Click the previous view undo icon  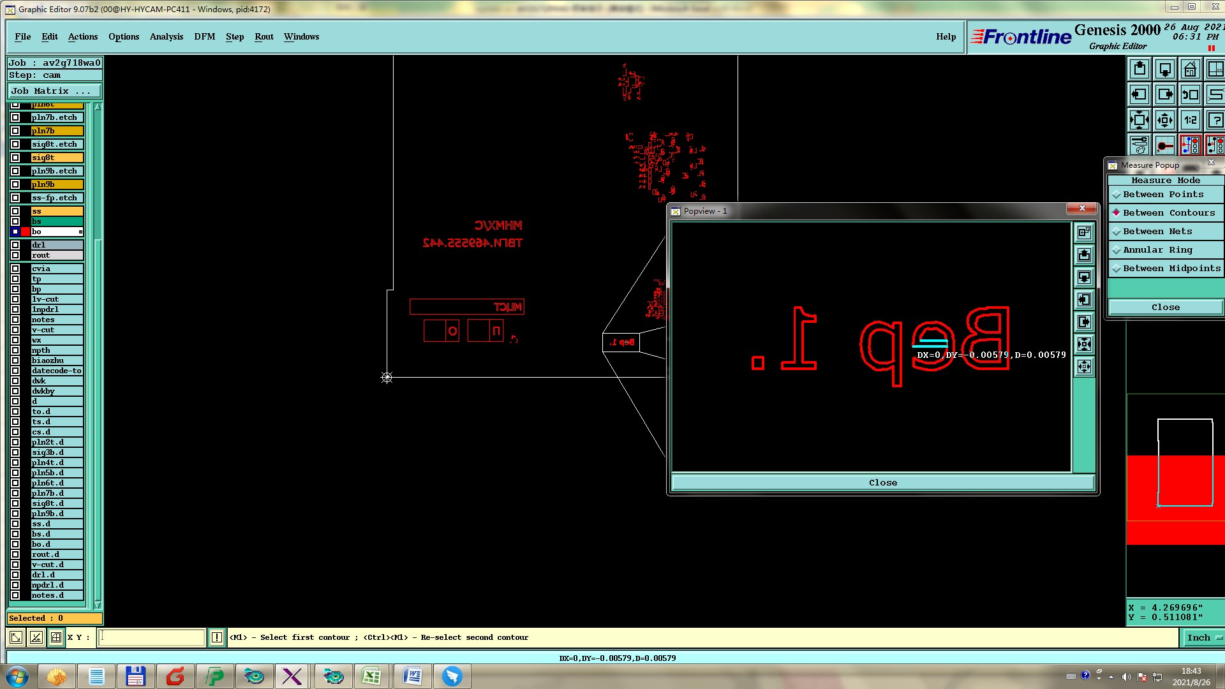click(x=1190, y=95)
